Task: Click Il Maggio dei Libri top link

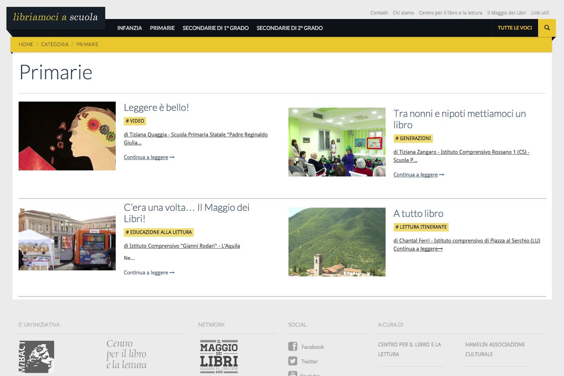Action: coord(507,13)
